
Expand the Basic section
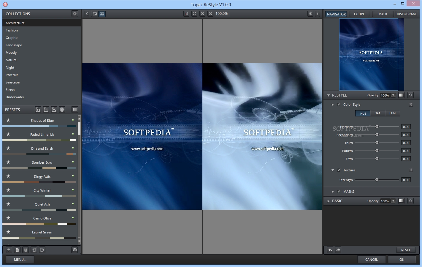pyautogui.click(x=329, y=201)
